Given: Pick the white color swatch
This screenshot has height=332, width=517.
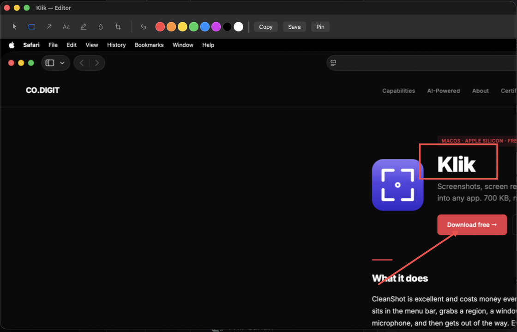Looking at the screenshot, I should pyautogui.click(x=238, y=27).
